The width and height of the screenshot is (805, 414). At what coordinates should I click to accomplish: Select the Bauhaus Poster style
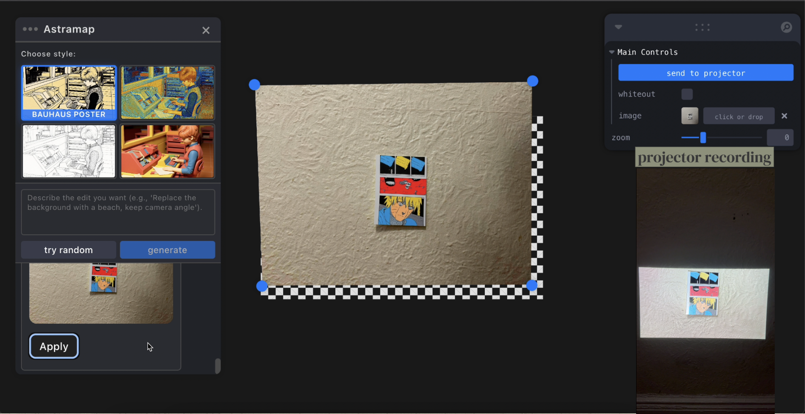[x=69, y=93]
